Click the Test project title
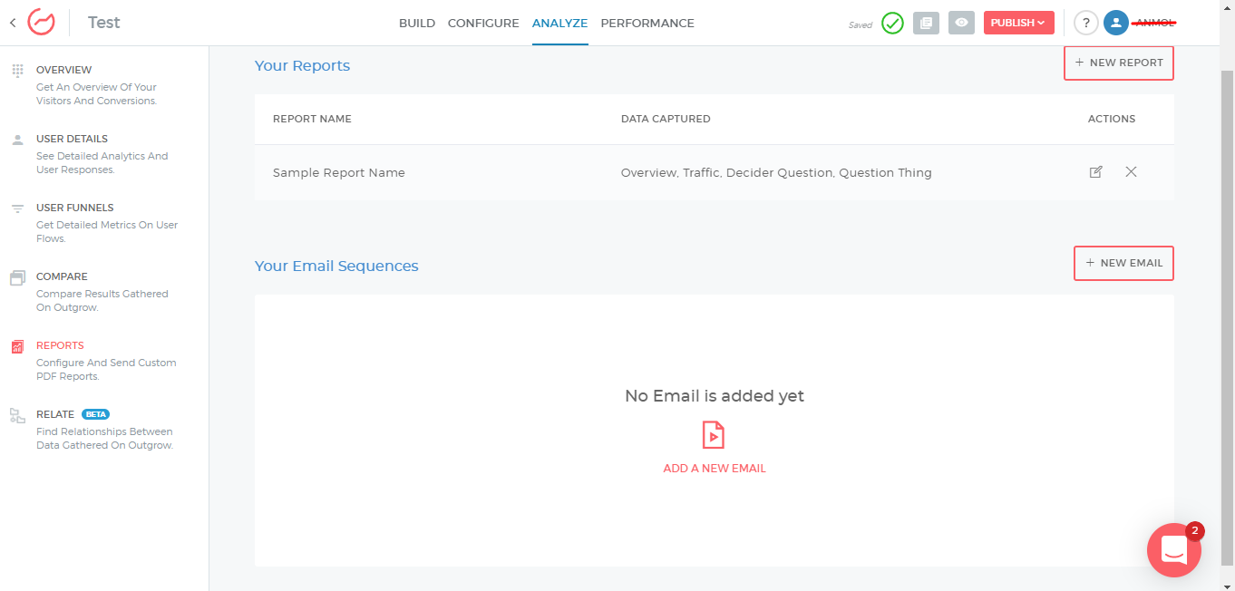Image resolution: width=1235 pixels, height=591 pixels. tap(104, 23)
